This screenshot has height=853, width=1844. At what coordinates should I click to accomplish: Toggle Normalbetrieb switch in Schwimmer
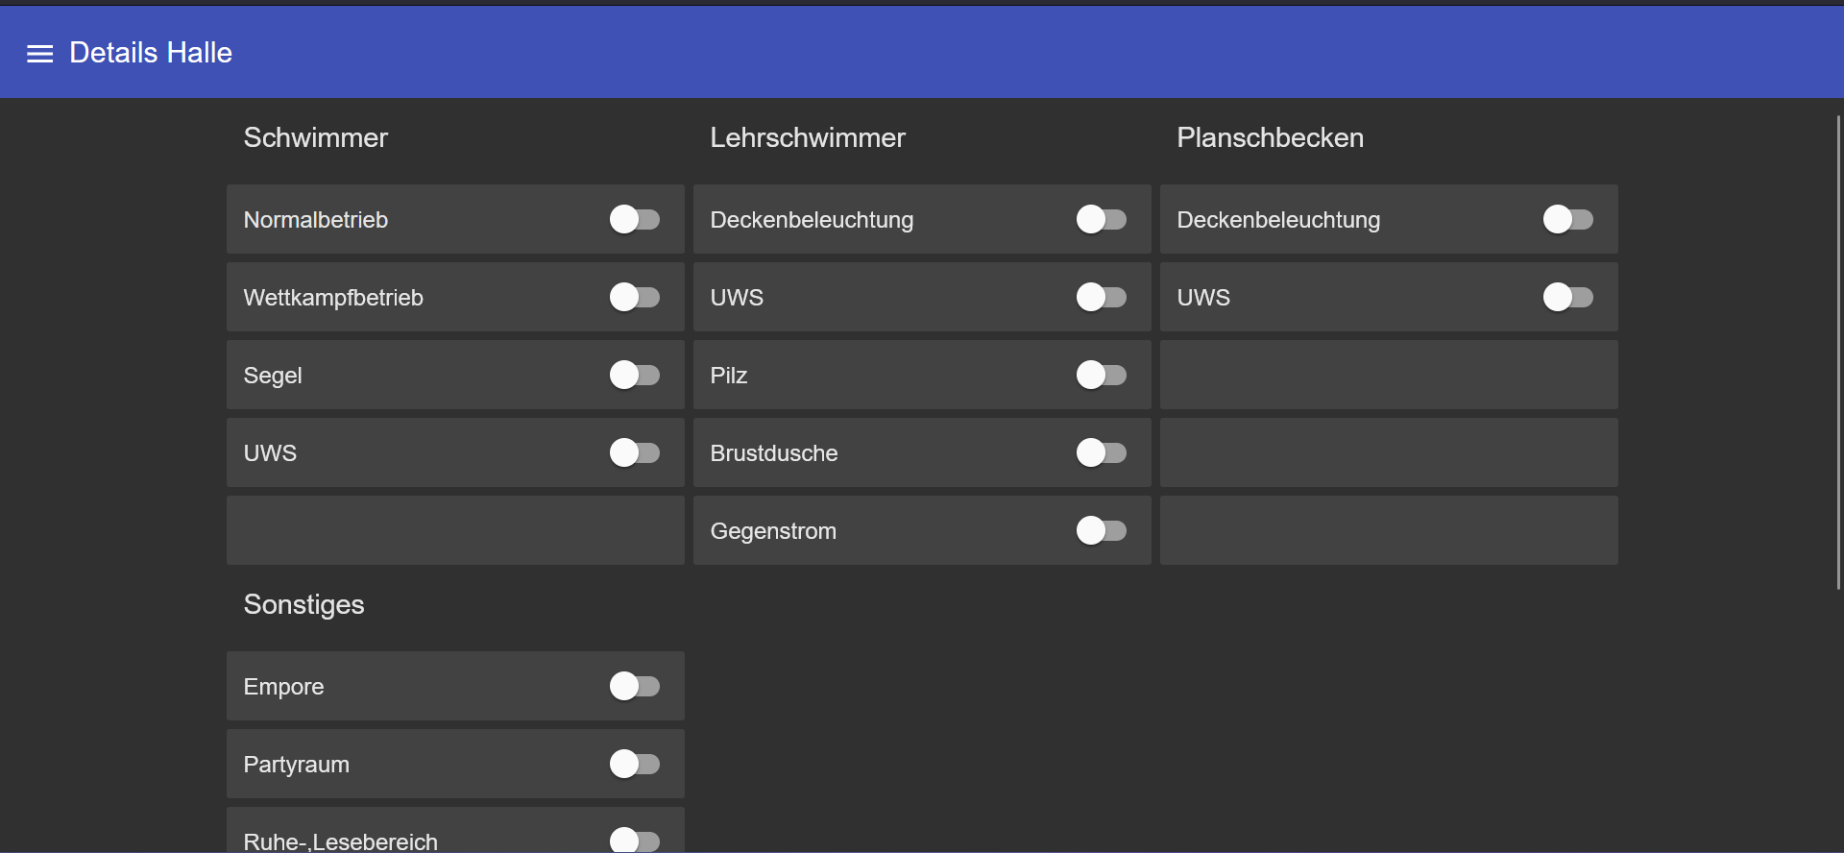[x=635, y=220]
